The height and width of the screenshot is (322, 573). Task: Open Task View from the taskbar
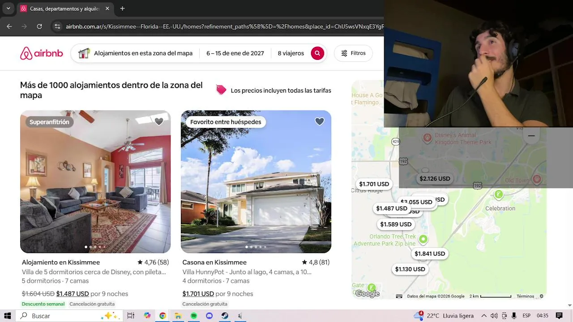[131, 316]
